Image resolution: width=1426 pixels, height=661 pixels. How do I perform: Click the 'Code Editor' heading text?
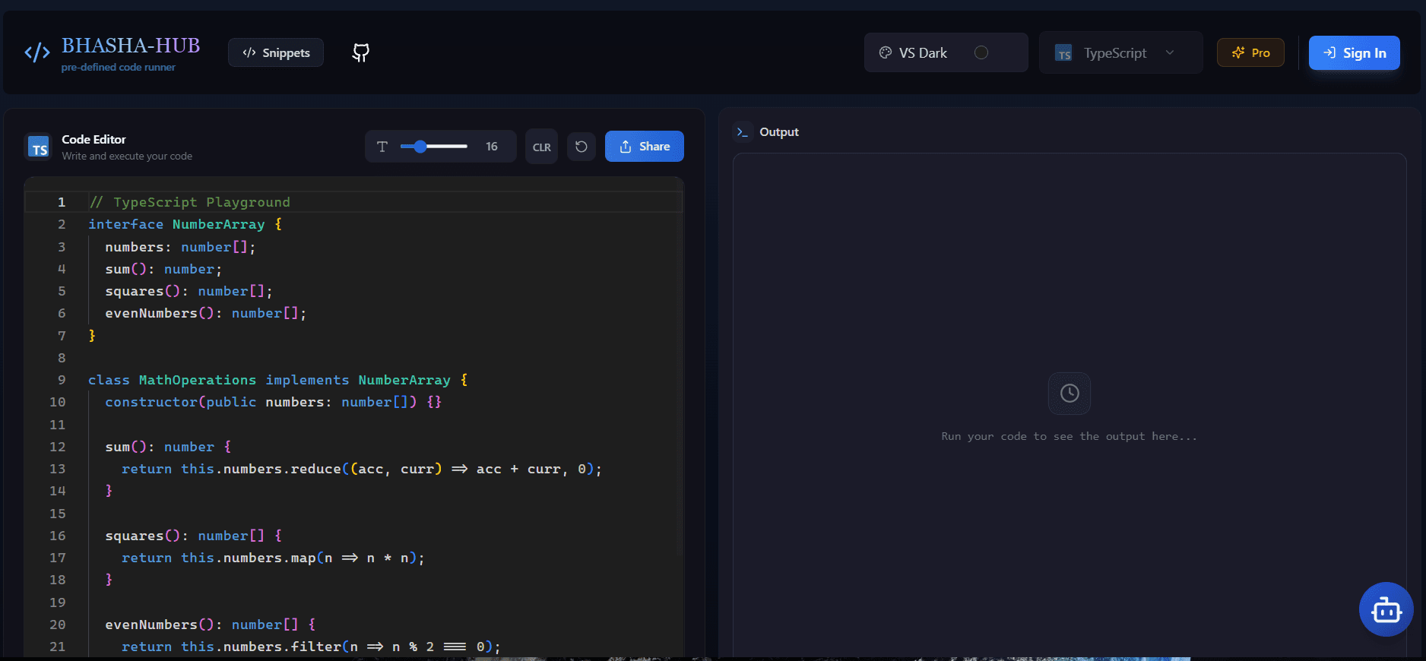93,139
